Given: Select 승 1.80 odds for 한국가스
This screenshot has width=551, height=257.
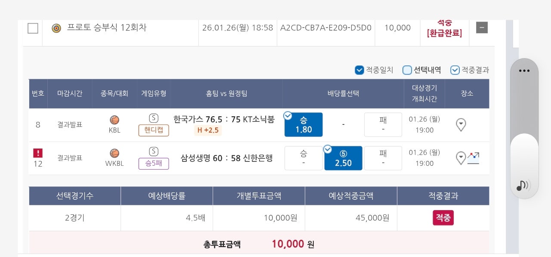Looking at the screenshot, I should [303, 125].
